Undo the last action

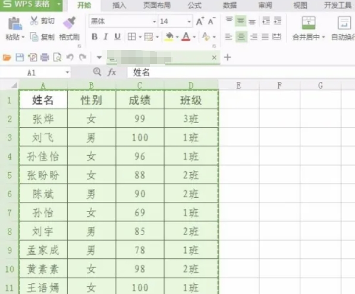[70, 57]
